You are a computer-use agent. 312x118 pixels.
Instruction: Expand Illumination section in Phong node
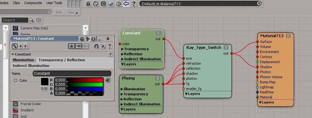[133, 89]
